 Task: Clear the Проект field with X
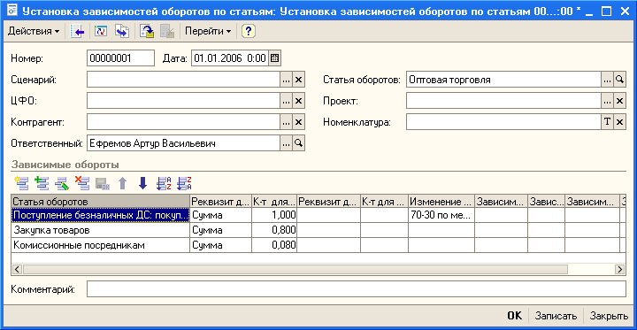point(619,101)
